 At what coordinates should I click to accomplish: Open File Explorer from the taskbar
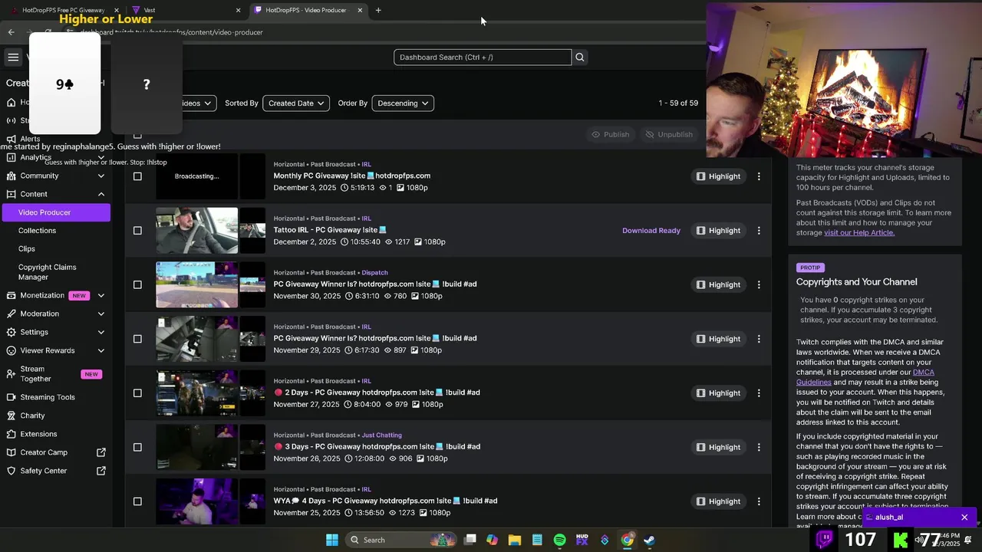[x=515, y=540]
